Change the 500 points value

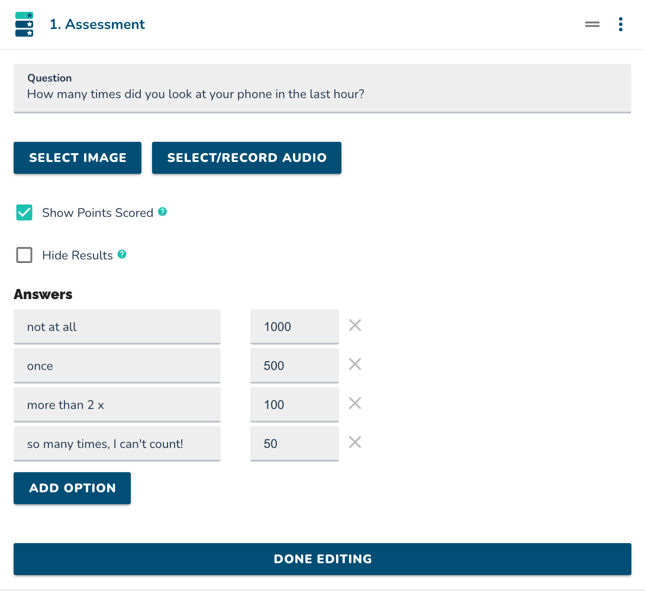(295, 366)
